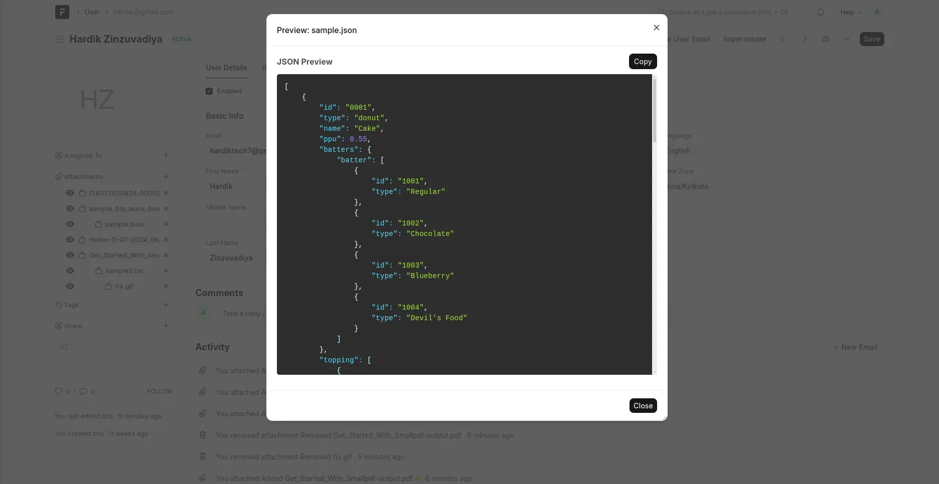
Task: Open the Frappe home logo
Action: (62, 12)
